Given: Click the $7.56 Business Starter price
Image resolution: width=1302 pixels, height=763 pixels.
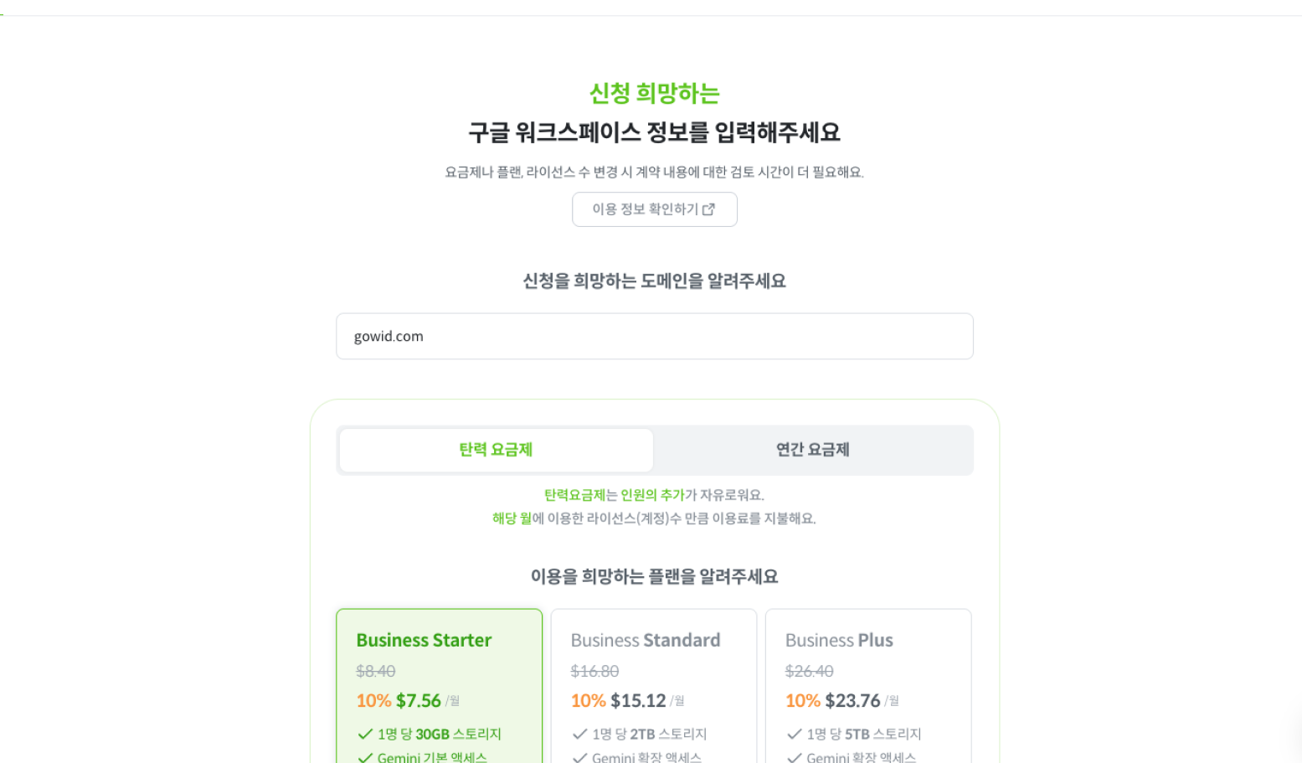Looking at the screenshot, I should [419, 701].
